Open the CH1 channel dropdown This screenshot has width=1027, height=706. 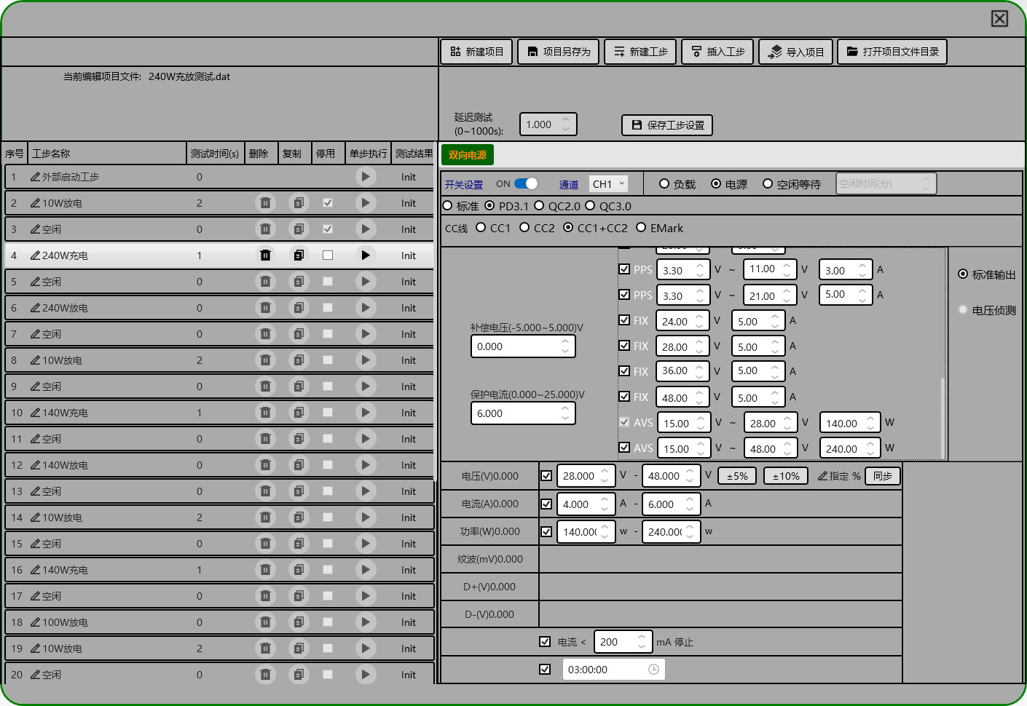coord(608,184)
